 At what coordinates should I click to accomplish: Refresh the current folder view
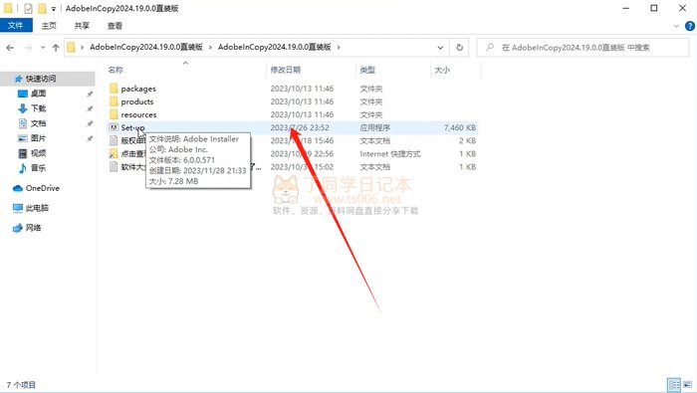pyautogui.click(x=460, y=48)
